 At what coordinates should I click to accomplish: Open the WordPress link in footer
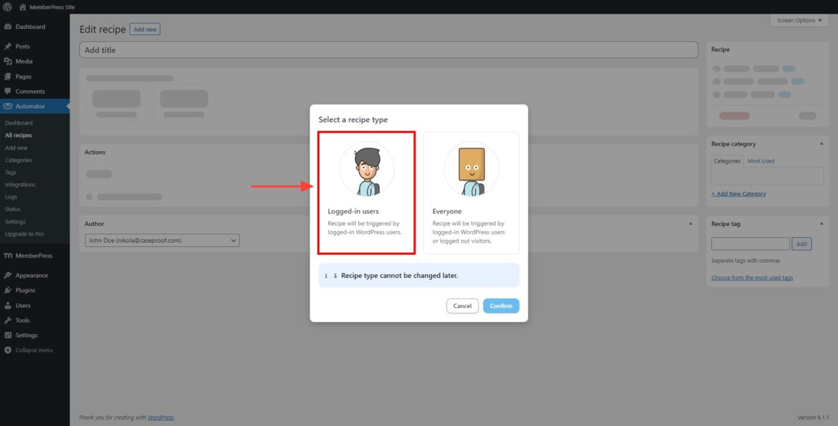coord(161,417)
